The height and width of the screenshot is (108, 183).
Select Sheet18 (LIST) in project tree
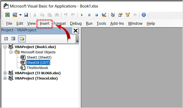point(38,63)
